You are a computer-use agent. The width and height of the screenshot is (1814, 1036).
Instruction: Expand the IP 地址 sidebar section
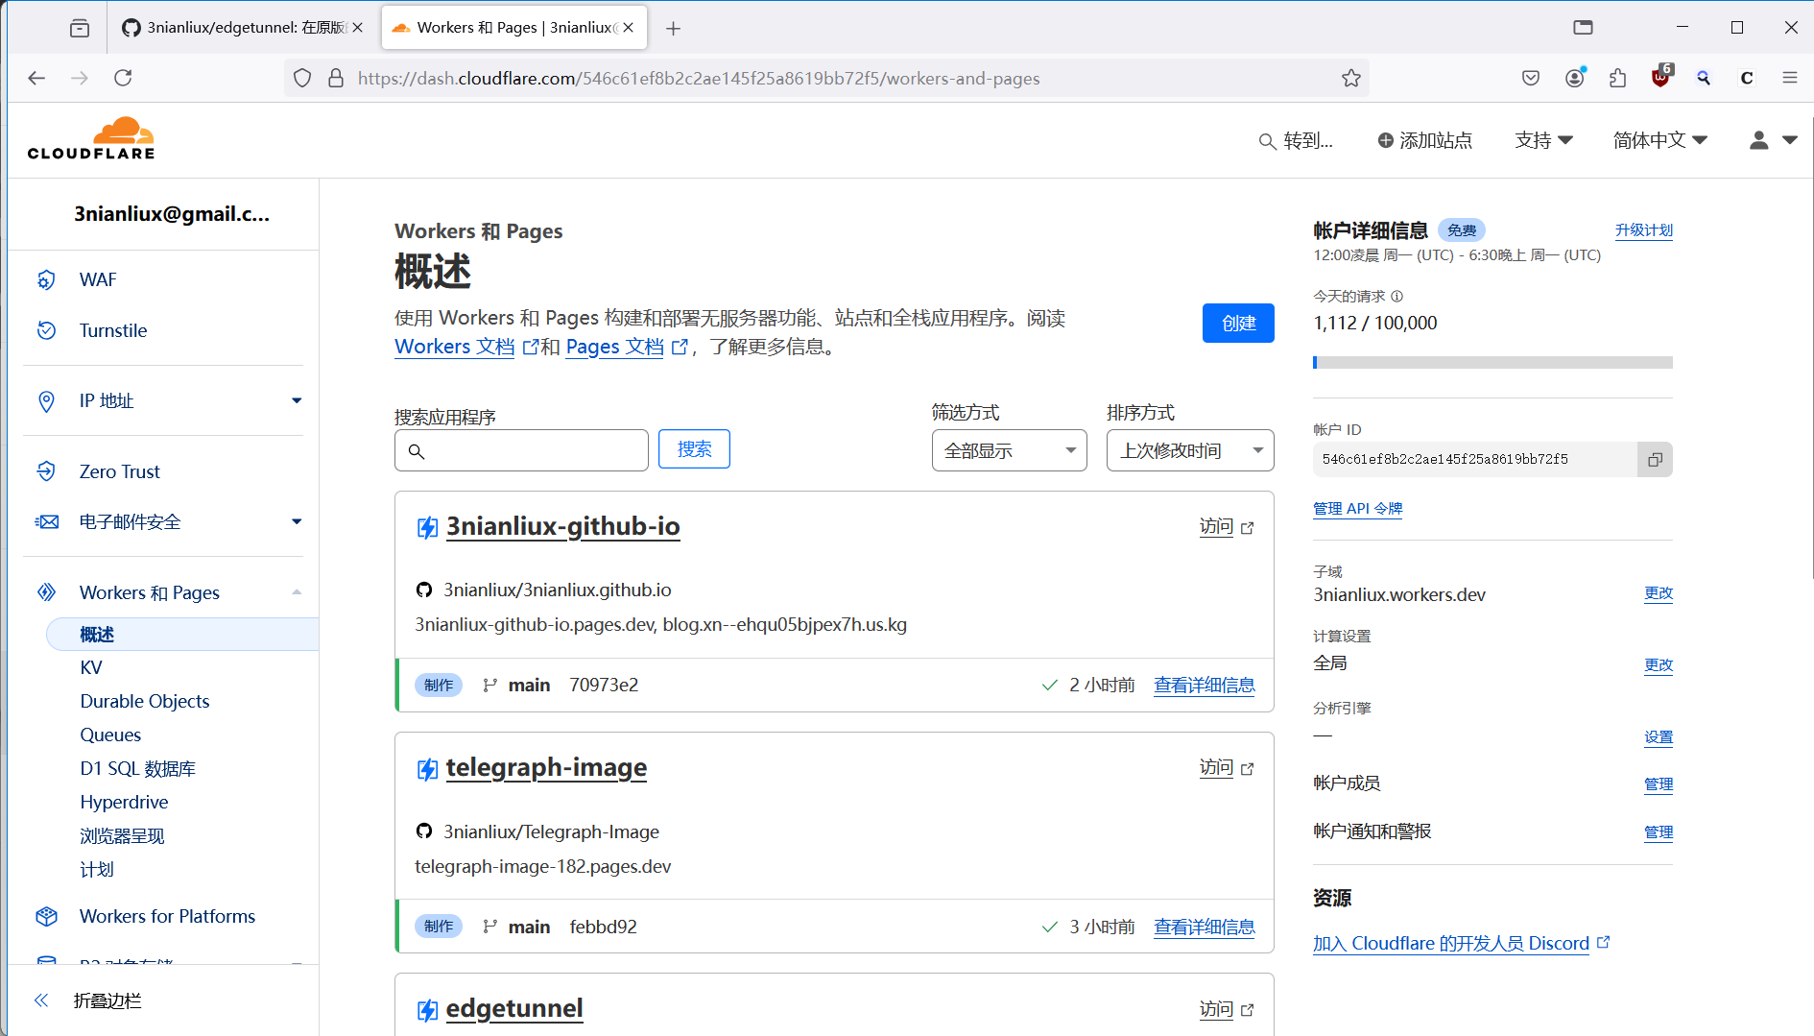[297, 400]
